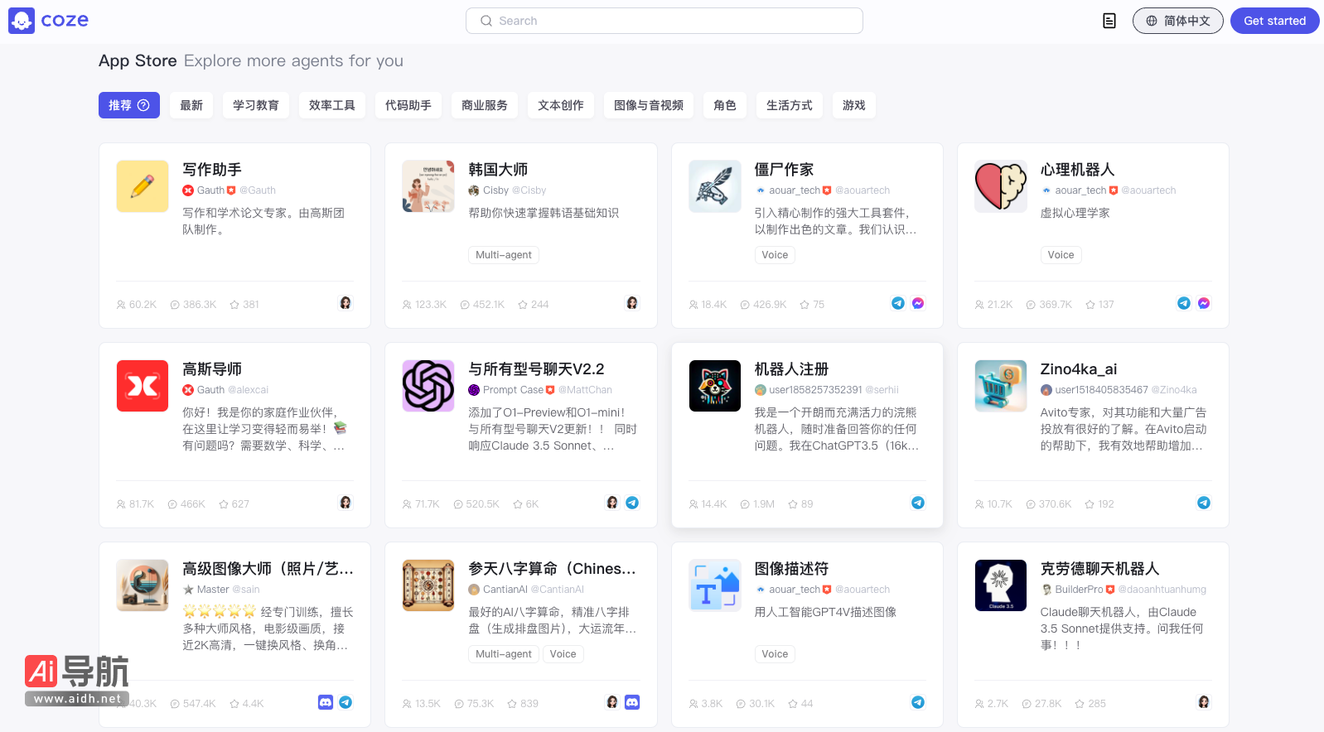Select the 代码助手 category tab
This screenshot has height=732, width=1324.
[x=408, y=105]
